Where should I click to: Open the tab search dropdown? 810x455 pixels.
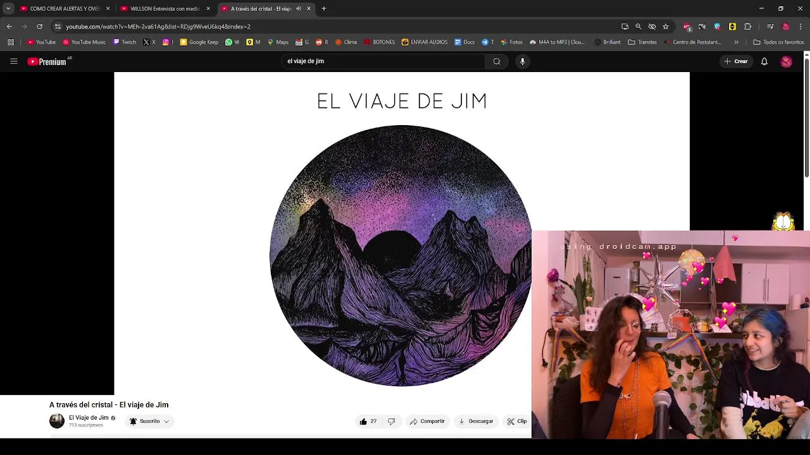pos(8,9)
